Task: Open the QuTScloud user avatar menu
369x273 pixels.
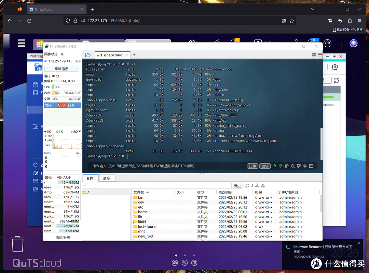Action: click(353, 43)
